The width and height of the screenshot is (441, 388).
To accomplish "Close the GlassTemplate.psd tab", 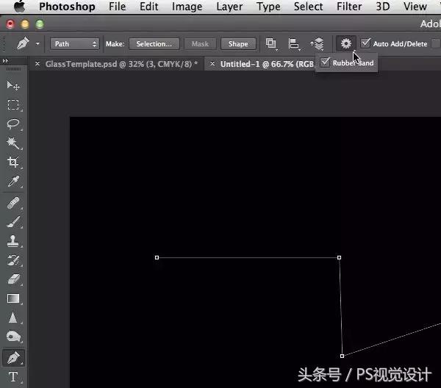I will tap(37, 64).
